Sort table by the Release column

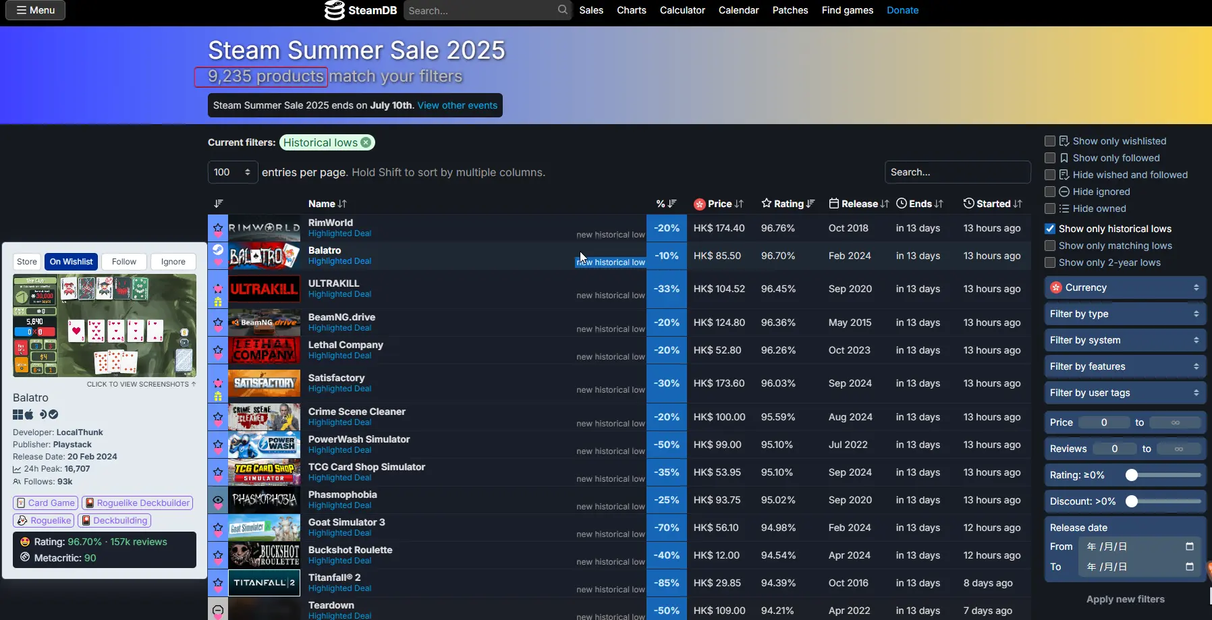tap(859, 204)
